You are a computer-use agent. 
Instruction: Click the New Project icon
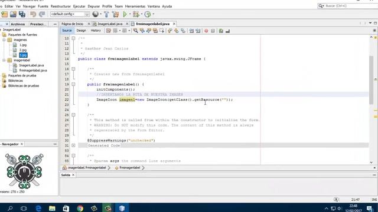tap(4, 14)
